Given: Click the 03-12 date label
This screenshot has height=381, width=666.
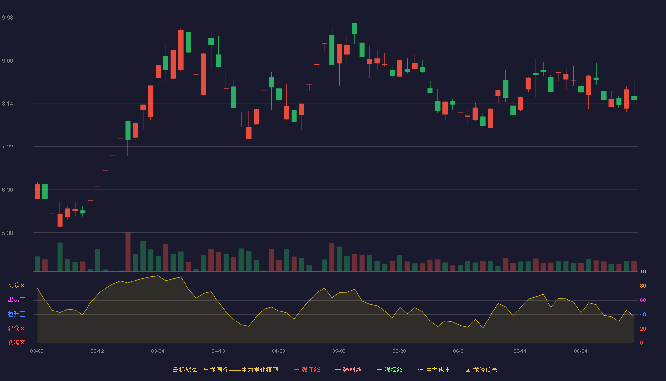Looking at the screenshot, I should coord(97,351).
